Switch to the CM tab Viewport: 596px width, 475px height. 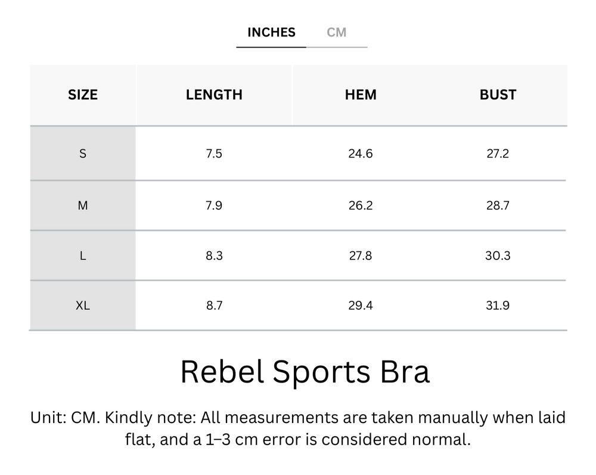[336, 32]
